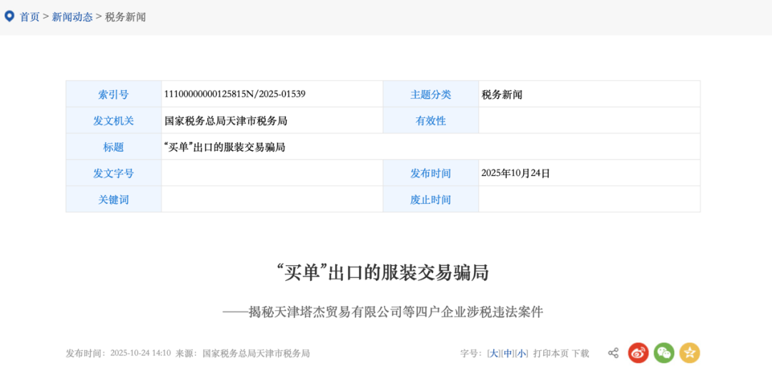Click the yellow star favorites icon

pos(690,352)
